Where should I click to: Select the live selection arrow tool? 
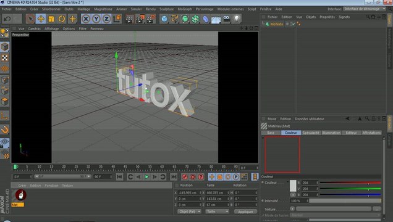tap(30, 18)
